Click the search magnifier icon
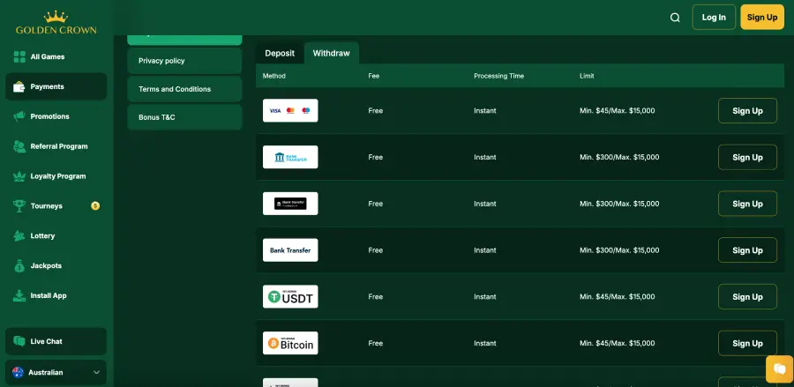The height and width of the screenshot is (387, 794). coord(675,18)
